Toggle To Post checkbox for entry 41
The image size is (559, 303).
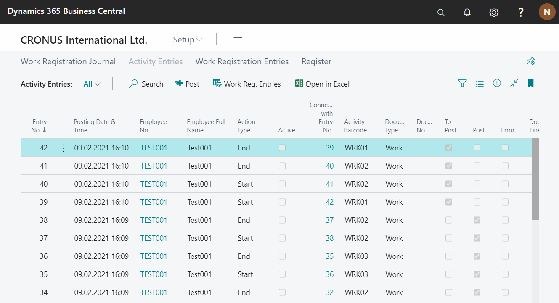pyautogui.click(x=449, y=166)
